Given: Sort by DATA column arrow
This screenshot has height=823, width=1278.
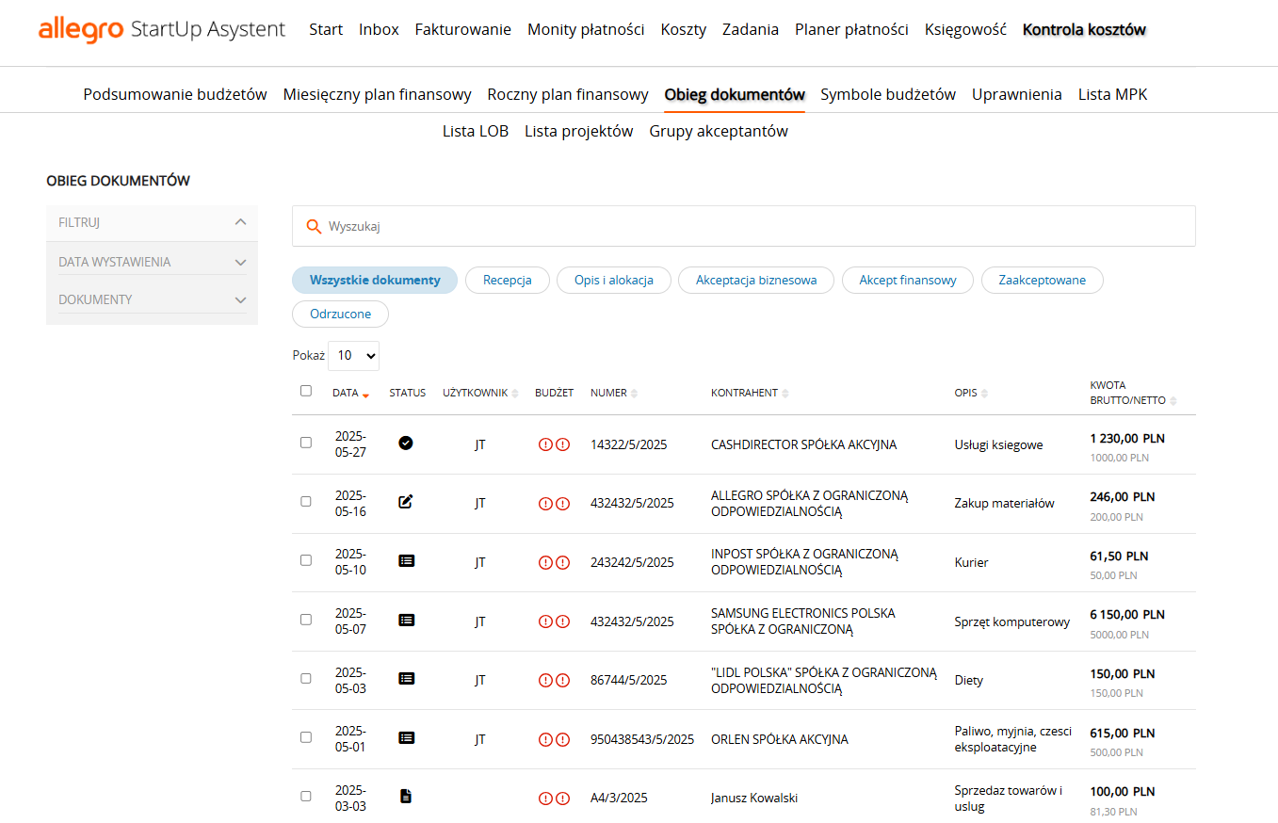Looking at the screenshot, I should click(365, 395).
